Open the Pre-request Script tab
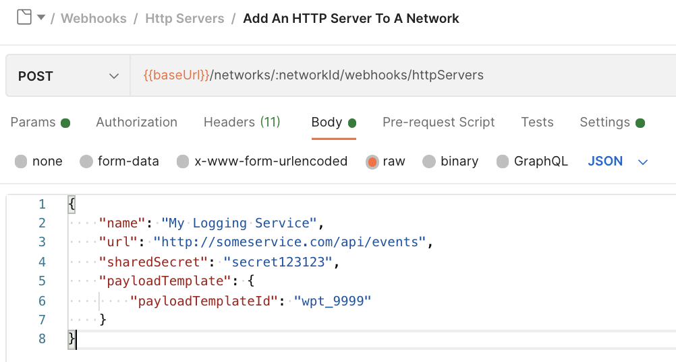The height and width of the screenshot is (362, 676). (439, 122)
